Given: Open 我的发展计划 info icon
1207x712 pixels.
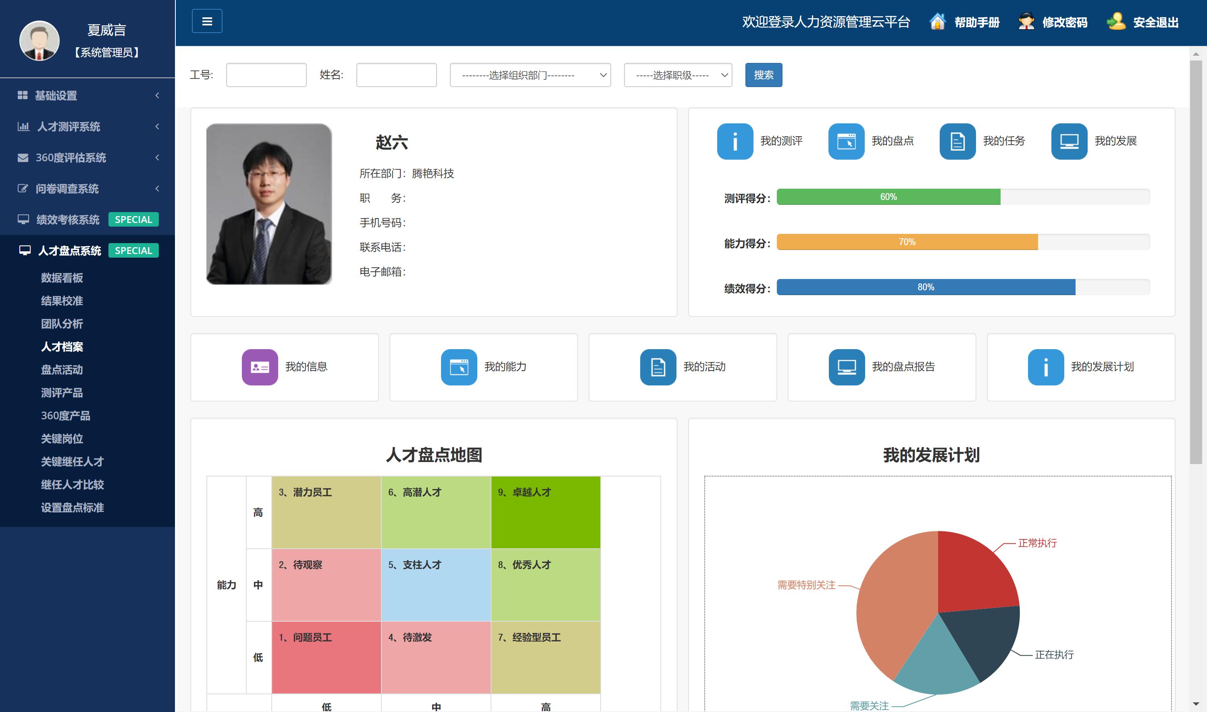Looking at the screenshot, I should (x=1045, y=367).
